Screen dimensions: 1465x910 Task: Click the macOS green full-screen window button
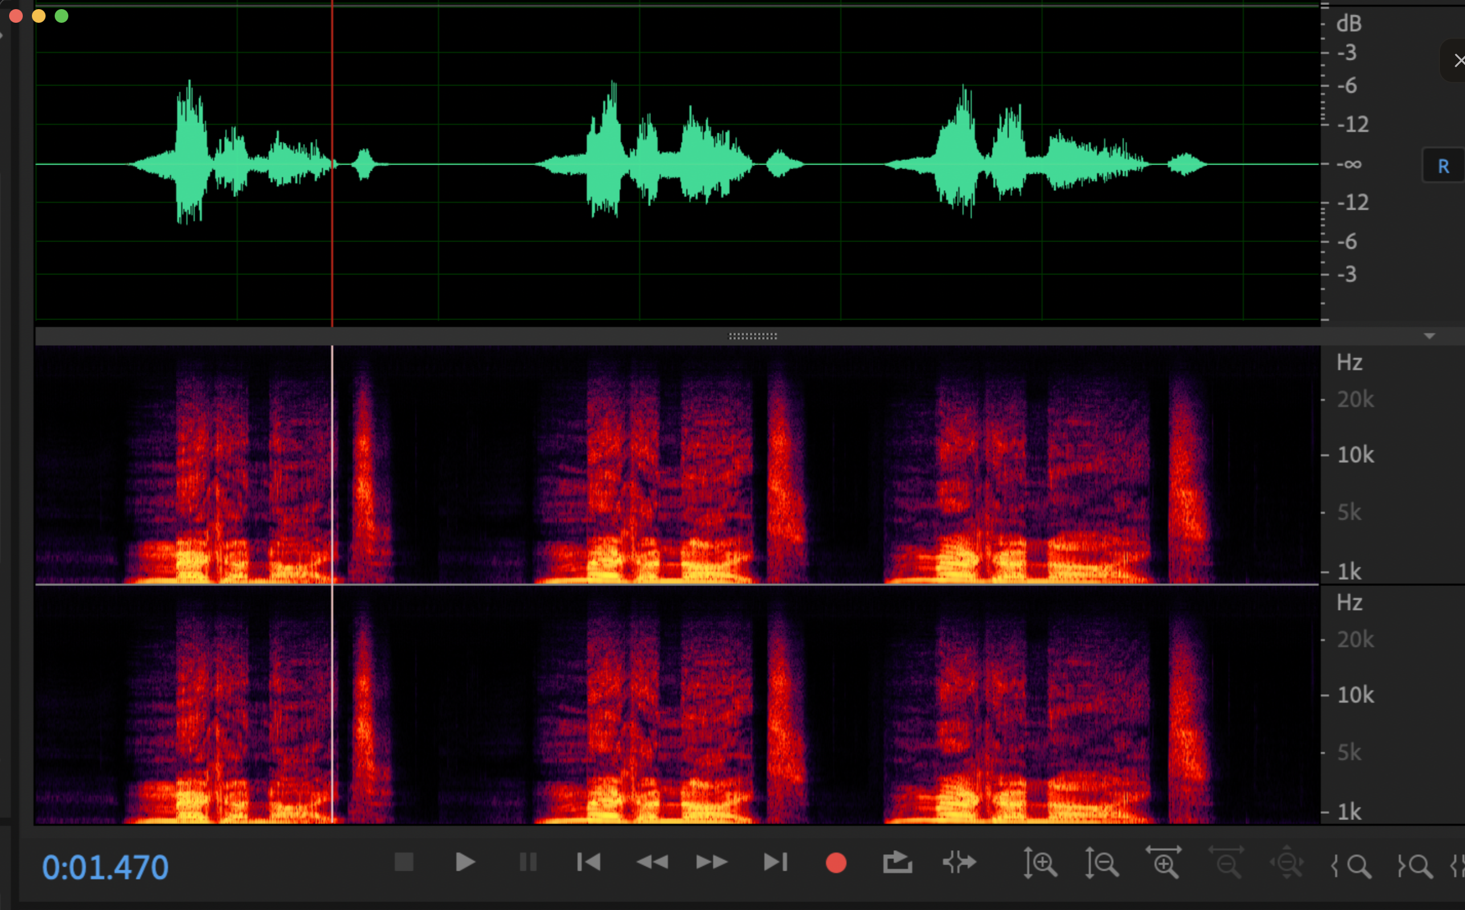tap(62, 15)
